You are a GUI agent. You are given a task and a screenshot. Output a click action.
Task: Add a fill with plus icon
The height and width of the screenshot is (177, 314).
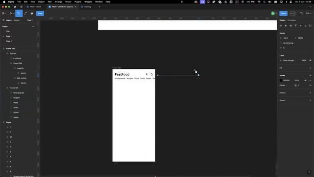[x=310, y=68]
